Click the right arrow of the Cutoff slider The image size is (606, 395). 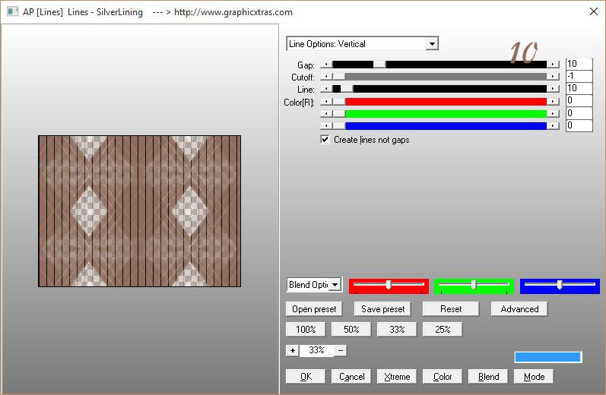553,77
